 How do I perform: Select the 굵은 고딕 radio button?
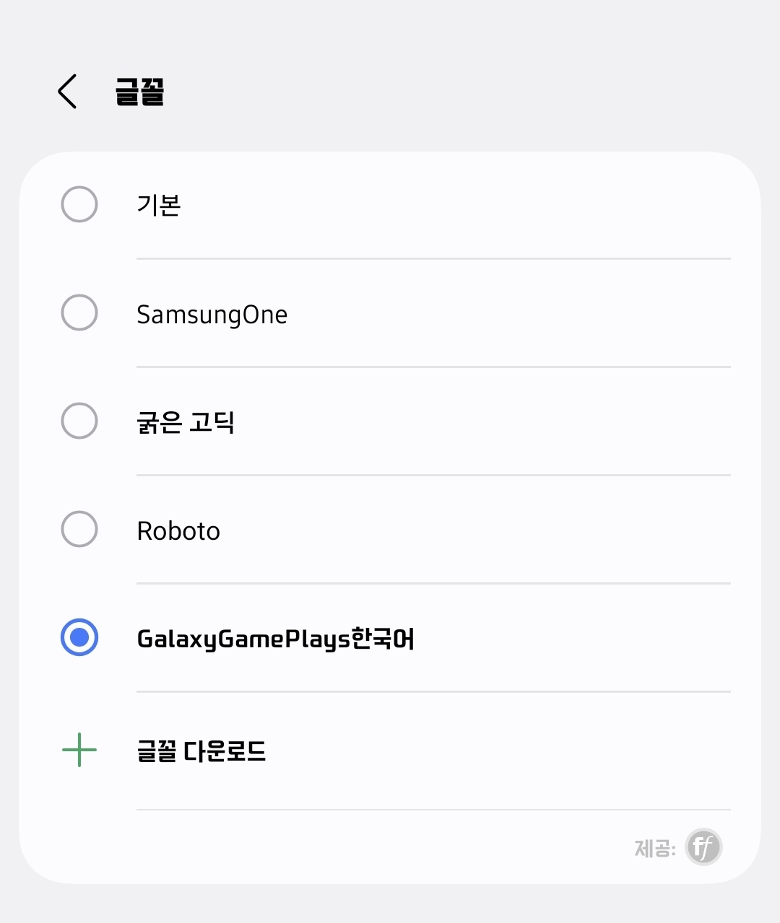click(x=79, y=421)
